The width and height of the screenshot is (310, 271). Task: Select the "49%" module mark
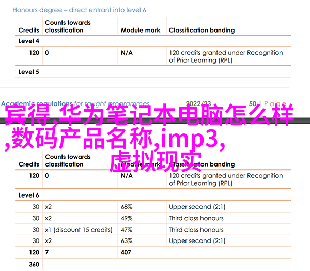127,218
